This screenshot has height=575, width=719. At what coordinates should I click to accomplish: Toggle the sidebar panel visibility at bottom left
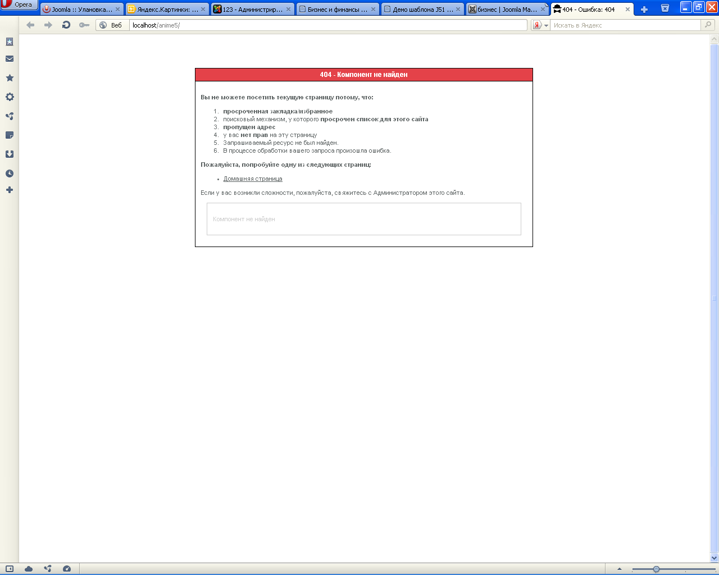point(9,569)
